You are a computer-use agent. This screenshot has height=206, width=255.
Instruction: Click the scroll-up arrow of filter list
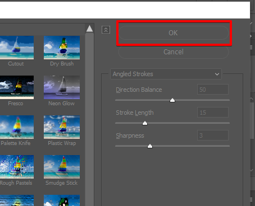89,29
